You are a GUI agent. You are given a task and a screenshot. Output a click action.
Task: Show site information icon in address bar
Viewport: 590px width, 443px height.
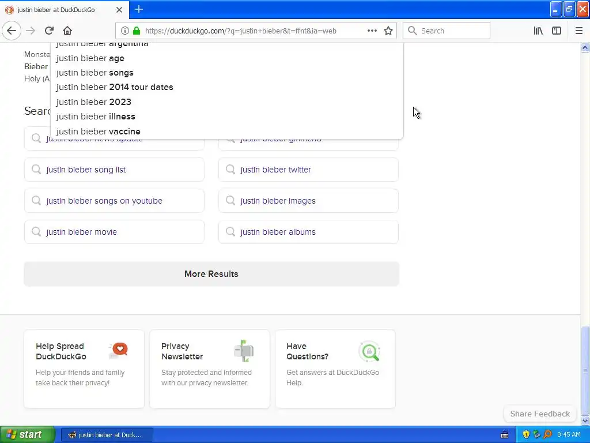tap(125, 31)
